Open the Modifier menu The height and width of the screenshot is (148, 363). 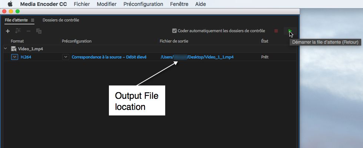point(107,4)
